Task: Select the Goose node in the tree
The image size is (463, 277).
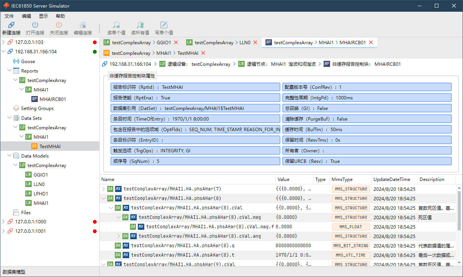Action: [x=28, y=61]
